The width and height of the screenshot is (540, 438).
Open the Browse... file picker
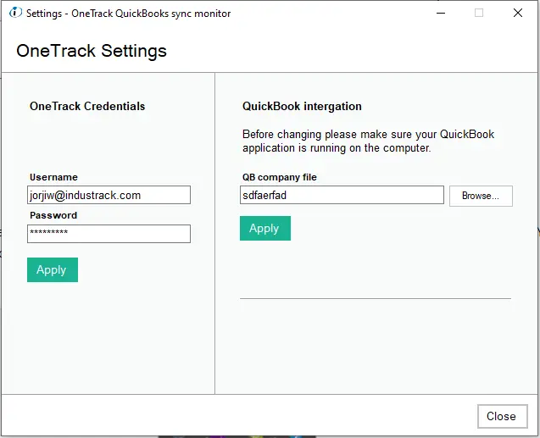[481, 196]
